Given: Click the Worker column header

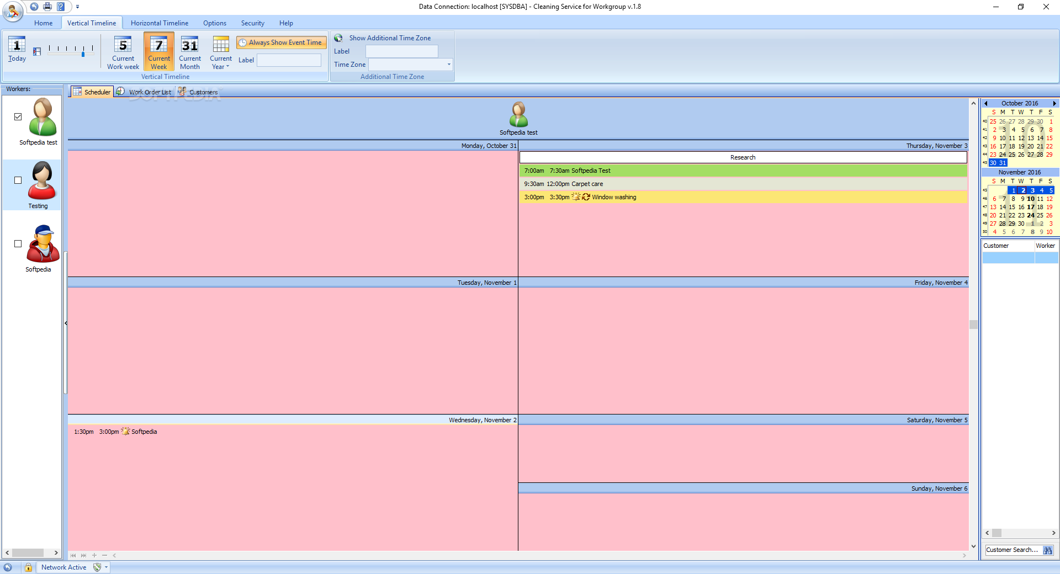Looking at the screenshot, I should [1046, 246].
